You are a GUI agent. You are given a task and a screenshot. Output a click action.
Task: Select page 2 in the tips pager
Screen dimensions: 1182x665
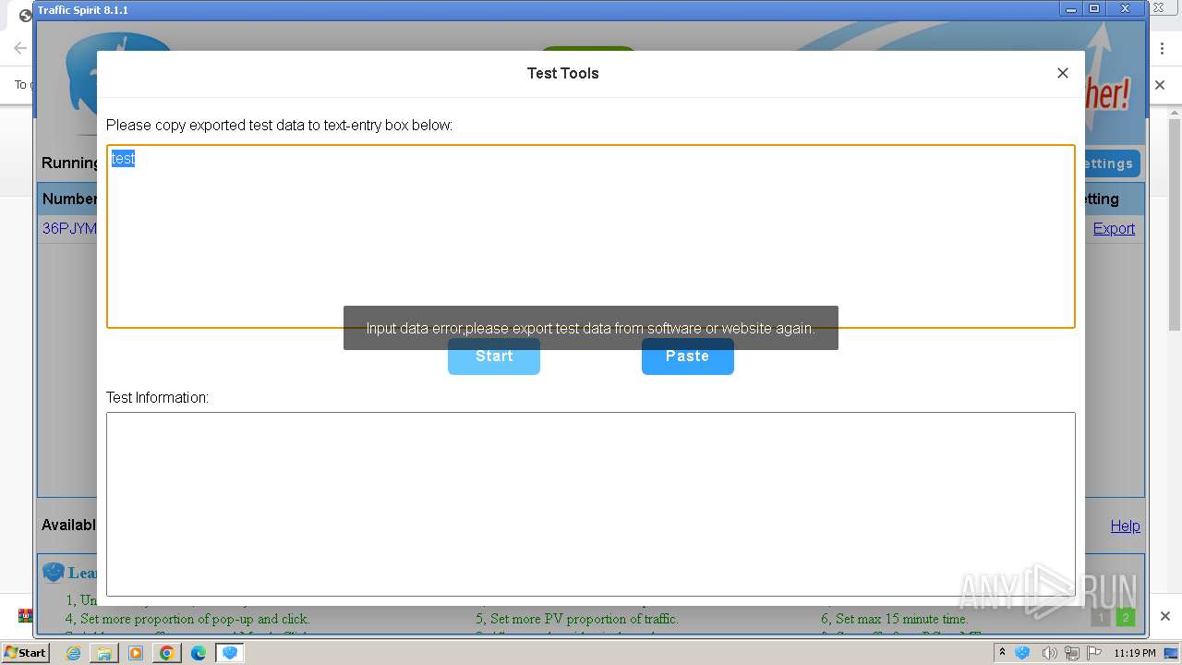click(x=1125, y=617)
